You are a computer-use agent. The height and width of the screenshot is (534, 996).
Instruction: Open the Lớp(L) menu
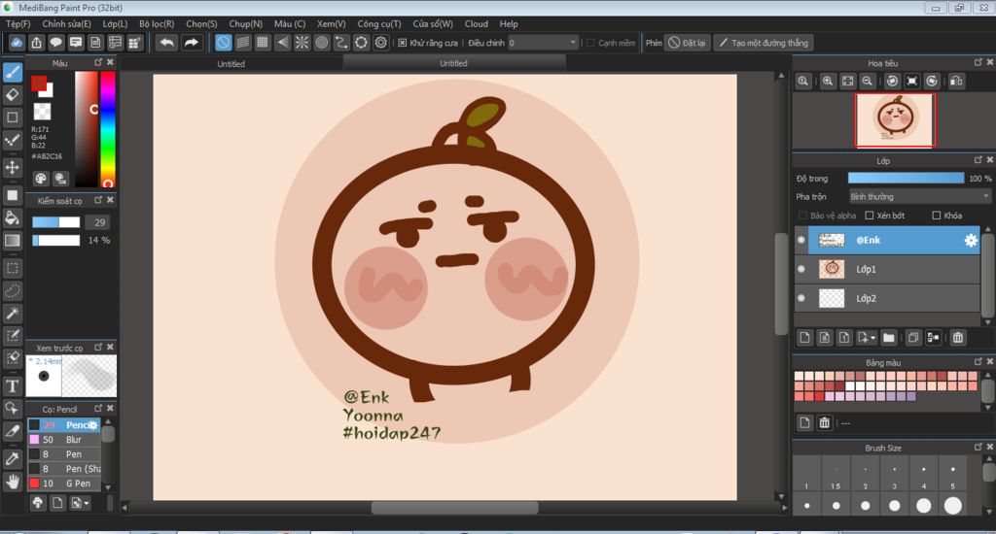pos(115,24)
